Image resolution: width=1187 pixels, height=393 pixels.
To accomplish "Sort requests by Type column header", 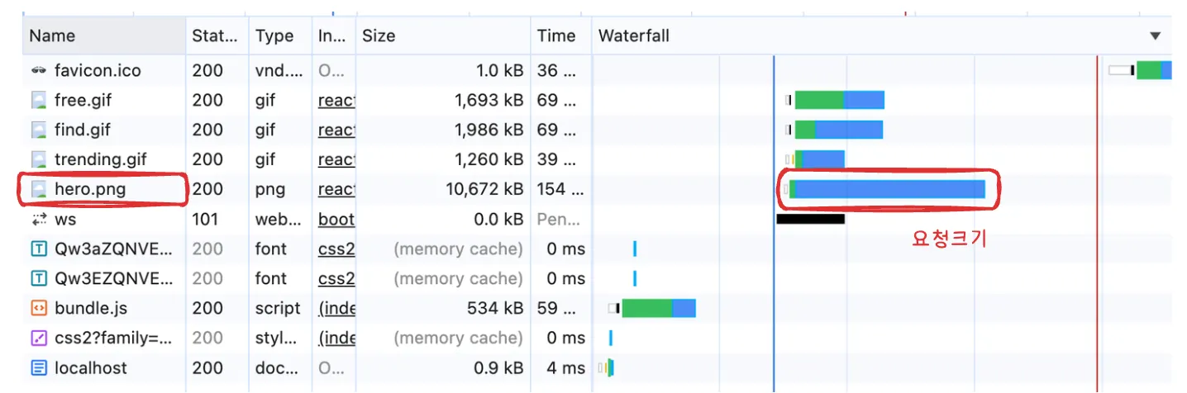I will [274, 36].
